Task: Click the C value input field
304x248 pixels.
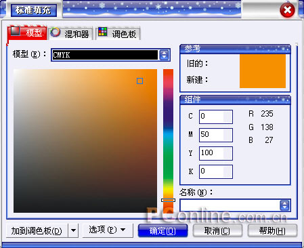Action: pos(216,117)
